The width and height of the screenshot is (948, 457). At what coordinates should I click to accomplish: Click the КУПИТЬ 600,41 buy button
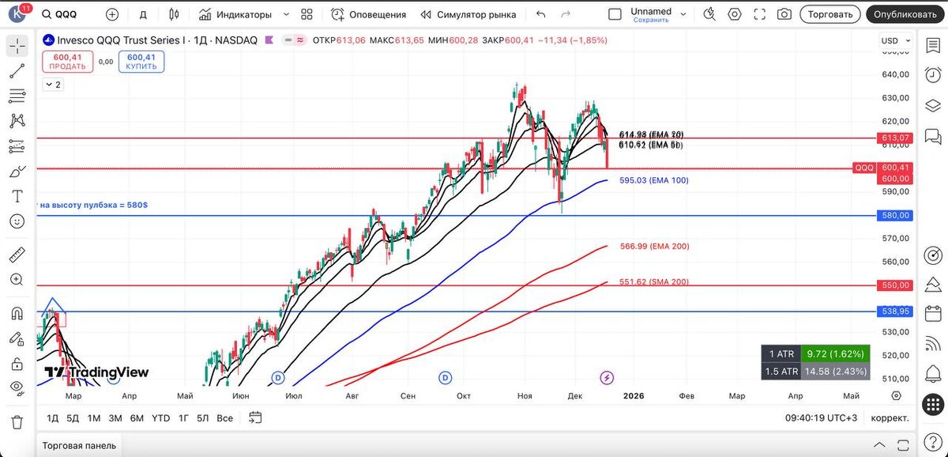(x=141, y=62)
